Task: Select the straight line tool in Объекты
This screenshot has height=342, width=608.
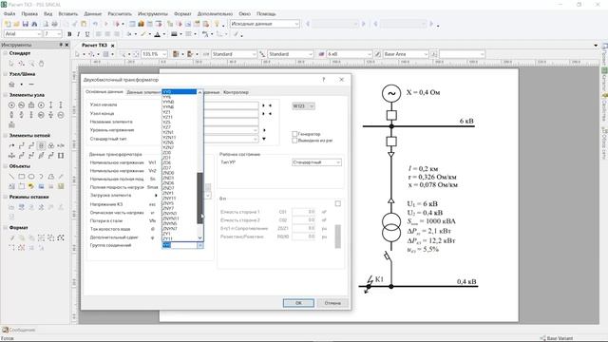Action: point(11,177)
